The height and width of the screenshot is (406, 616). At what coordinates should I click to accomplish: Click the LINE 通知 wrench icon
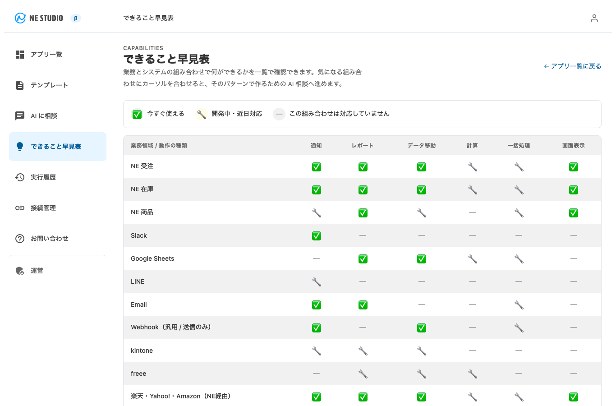click(317, 282)
